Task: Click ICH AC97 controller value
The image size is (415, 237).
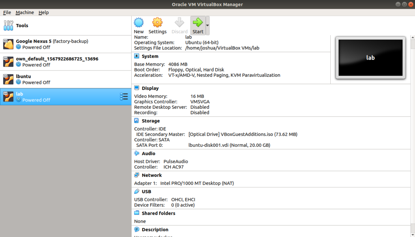Action: pyautogui.click(x=173, y=167)
